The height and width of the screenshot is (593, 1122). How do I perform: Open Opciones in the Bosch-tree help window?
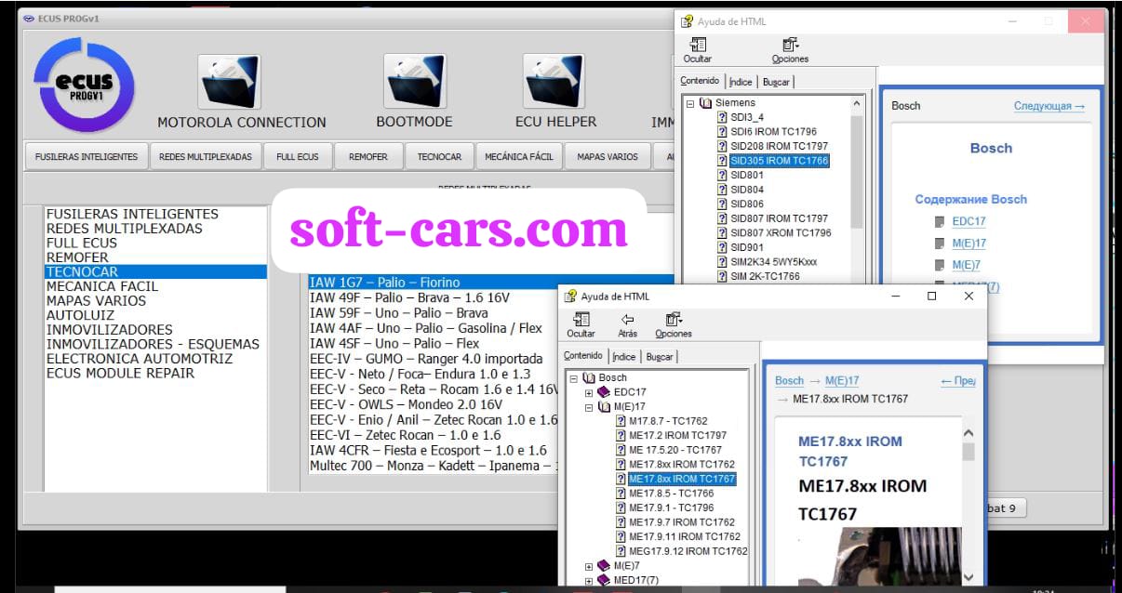coord(674,325)
